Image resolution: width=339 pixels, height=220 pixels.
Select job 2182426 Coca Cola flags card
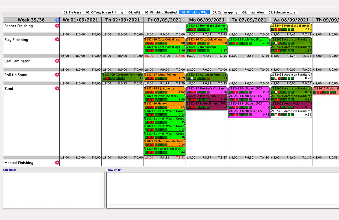(165, 49)
